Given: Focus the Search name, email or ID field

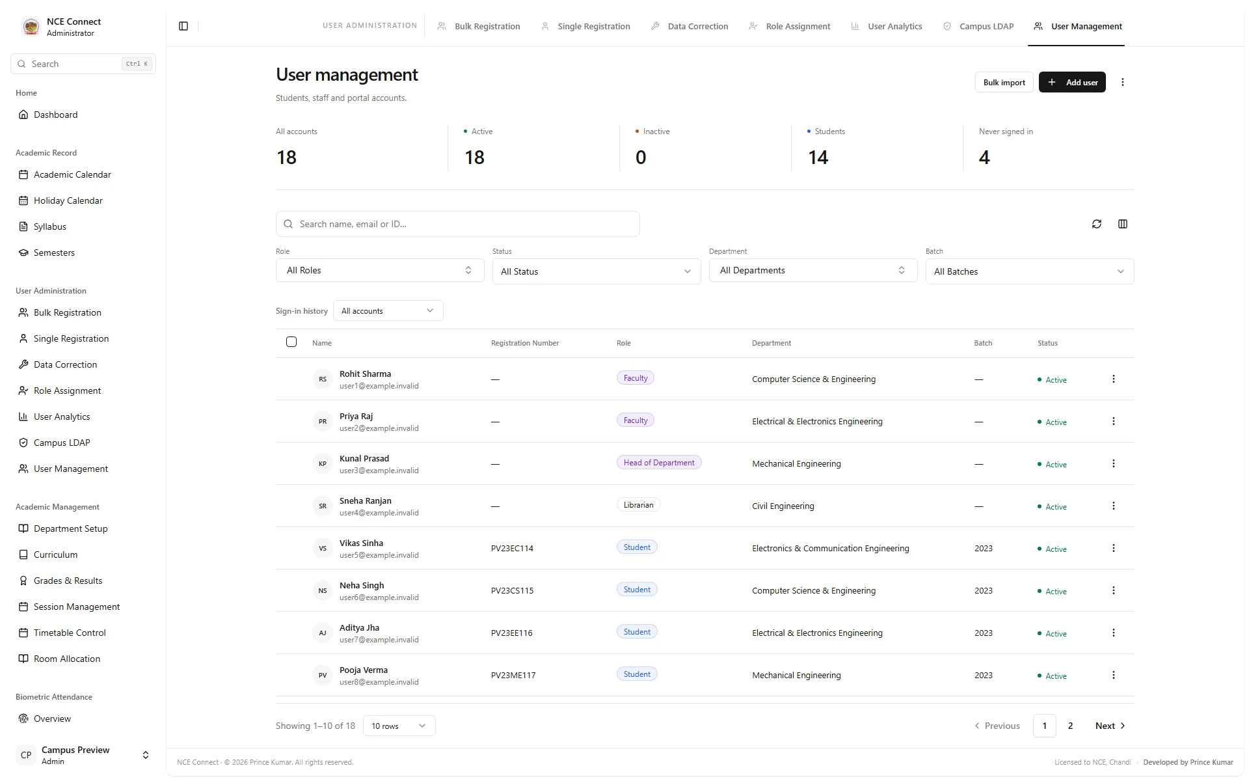Looking at the screenshot, I should (457, 224).
